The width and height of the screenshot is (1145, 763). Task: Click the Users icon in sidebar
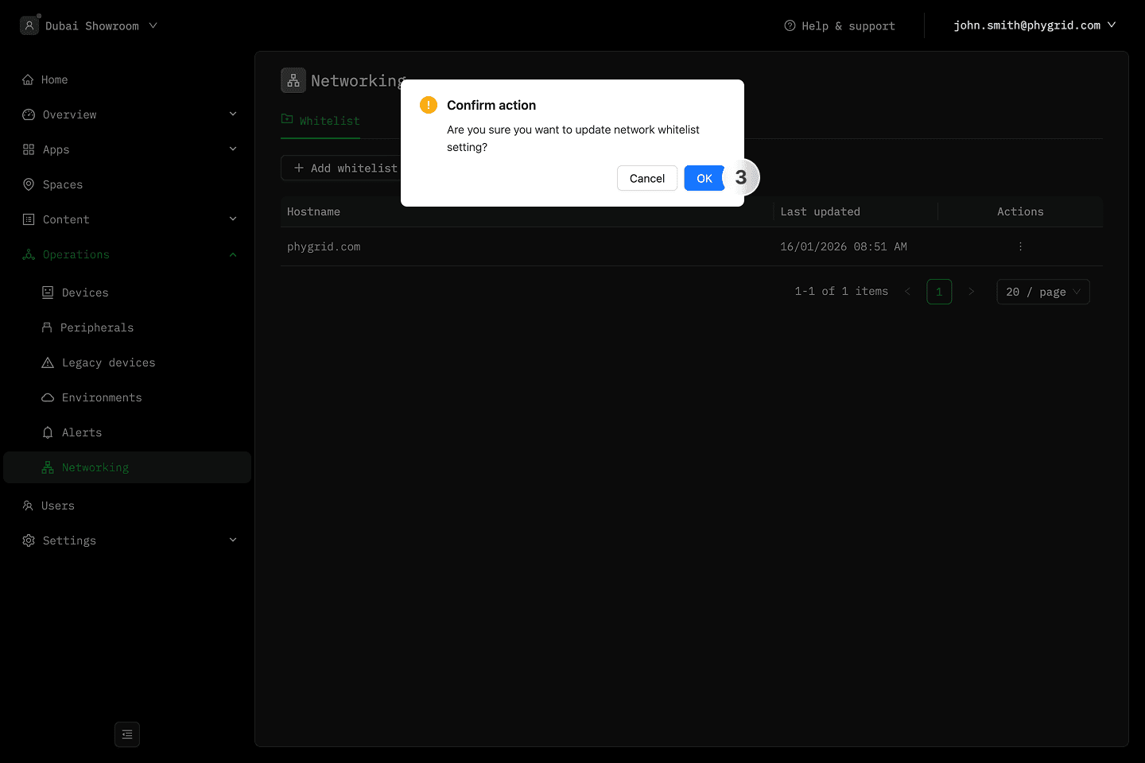[x=28, y=505]
